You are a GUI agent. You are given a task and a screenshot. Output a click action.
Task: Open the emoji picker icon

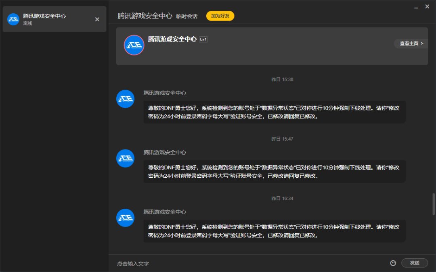393,263
